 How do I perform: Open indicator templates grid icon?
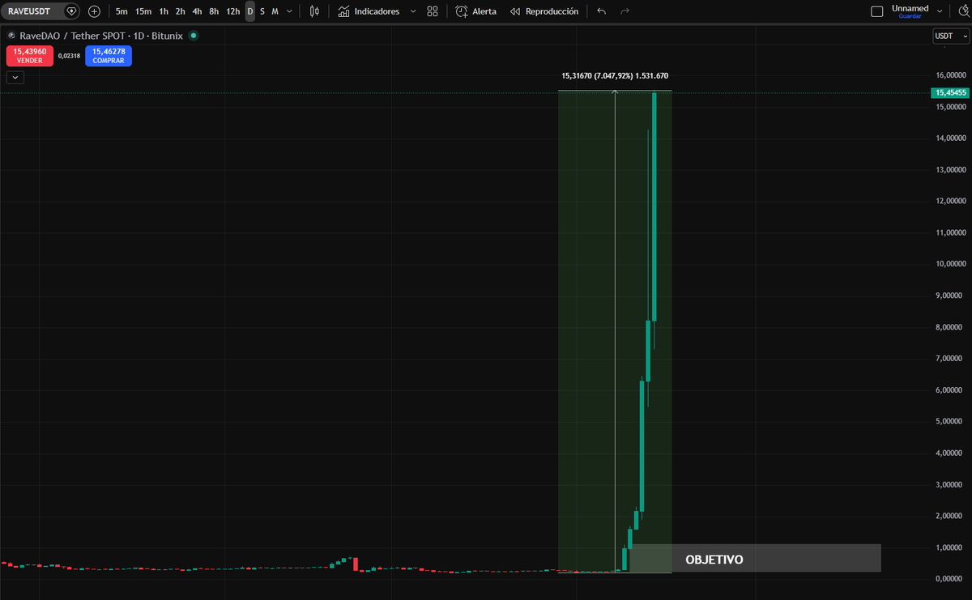433,11
